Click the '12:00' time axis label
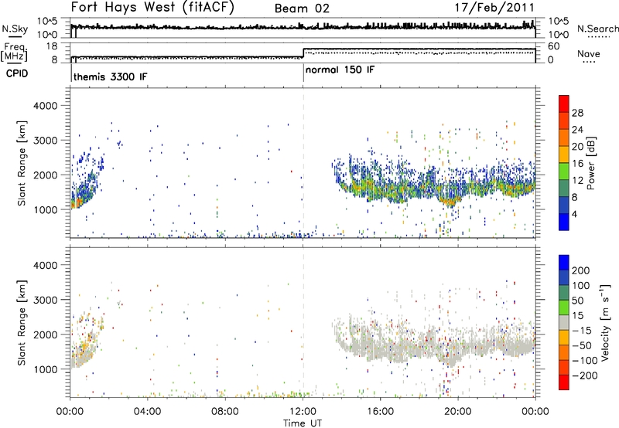Screen dimensions: 619x428 tap(303, 412)
